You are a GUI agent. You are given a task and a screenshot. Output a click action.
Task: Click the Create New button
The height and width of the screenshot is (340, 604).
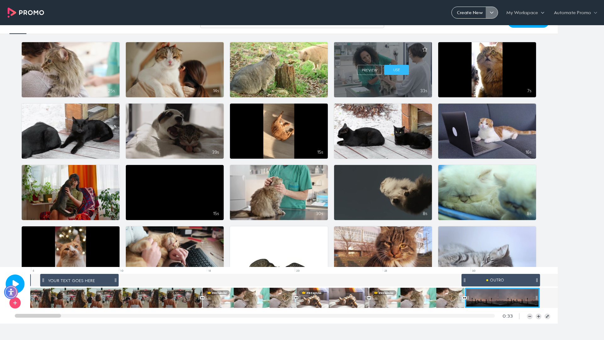tap(469, 13)
